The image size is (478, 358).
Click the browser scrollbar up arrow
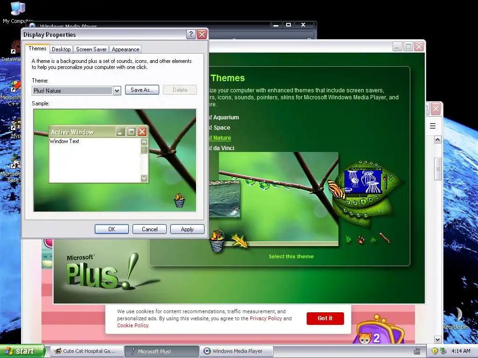[438, 140]
